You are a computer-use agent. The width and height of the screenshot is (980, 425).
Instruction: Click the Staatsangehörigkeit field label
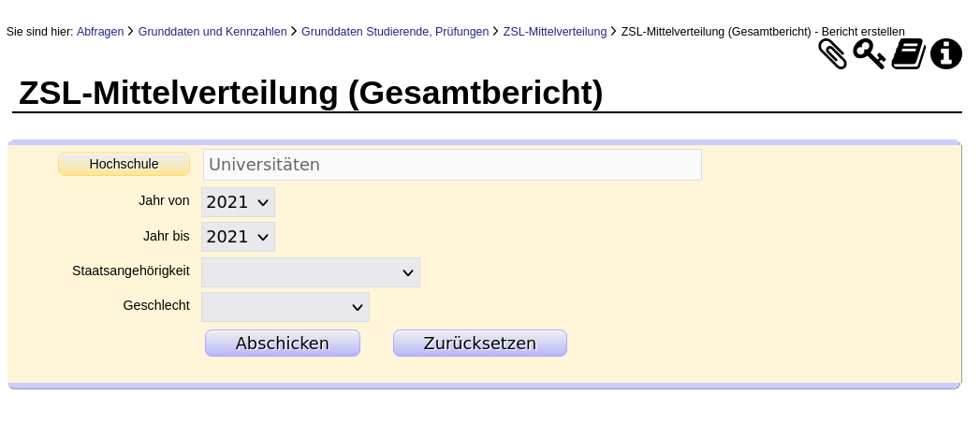[x=131, y=271]
